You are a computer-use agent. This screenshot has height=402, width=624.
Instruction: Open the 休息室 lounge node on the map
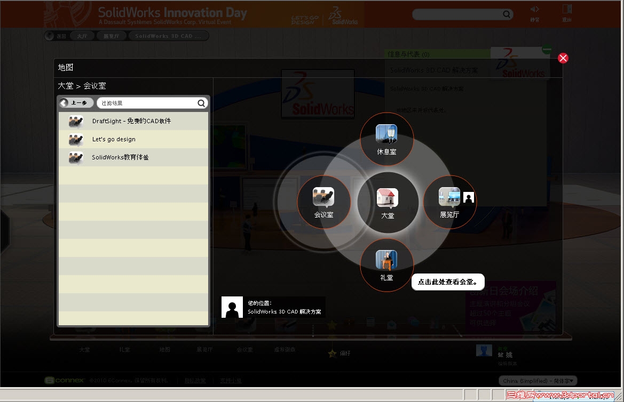pyautogui.click(x=387, y=139)
